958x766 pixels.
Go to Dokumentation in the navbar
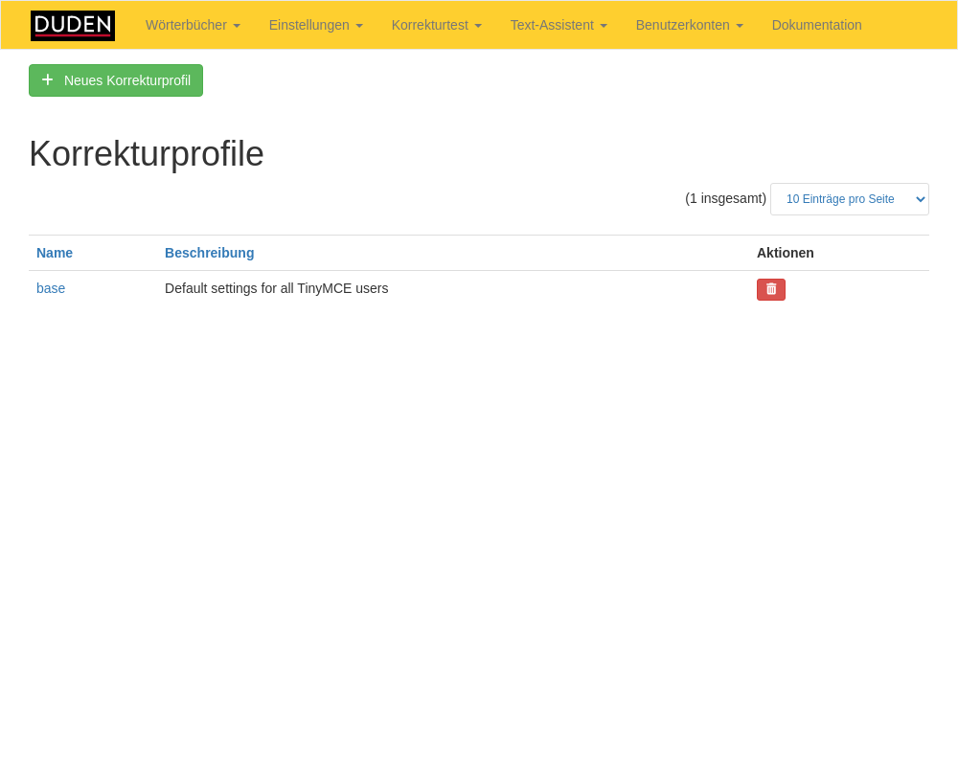point(816,25)
